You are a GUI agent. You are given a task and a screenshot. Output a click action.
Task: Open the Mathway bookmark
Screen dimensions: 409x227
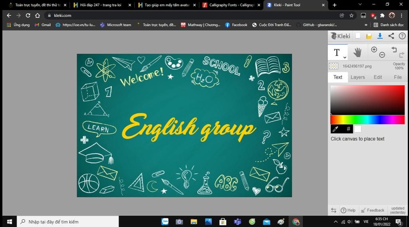pos(201,25)
